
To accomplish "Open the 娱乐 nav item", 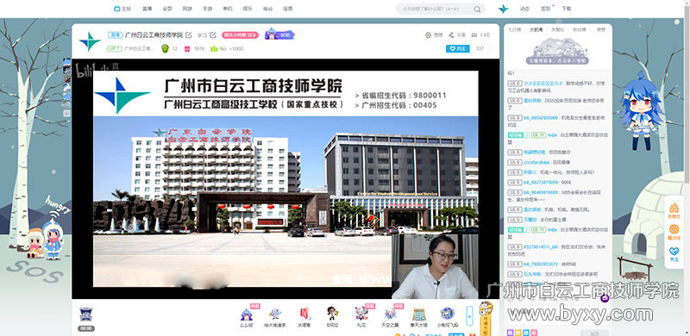I will tap(248, 9).
